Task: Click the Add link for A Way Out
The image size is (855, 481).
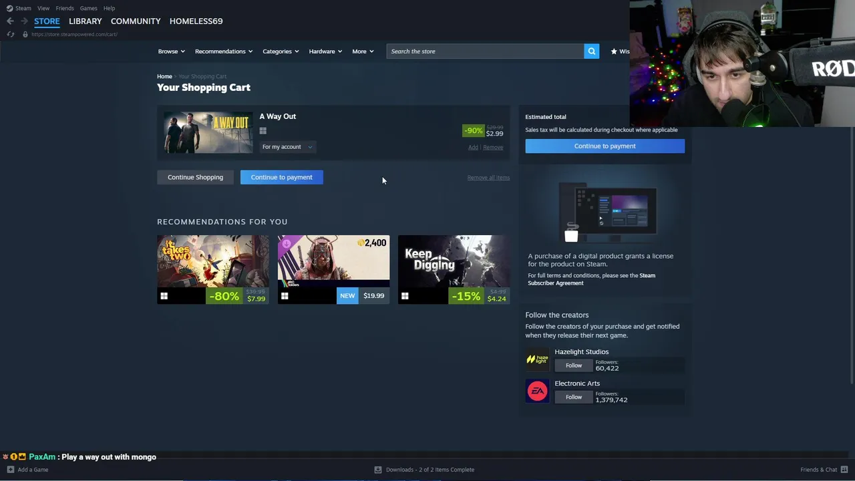Action: [473, 148]
